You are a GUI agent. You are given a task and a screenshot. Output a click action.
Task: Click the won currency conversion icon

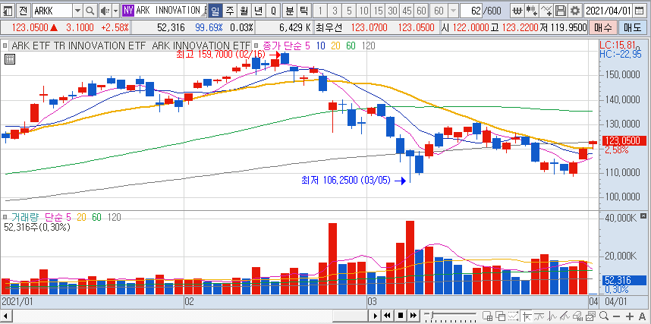click(517, 11)
